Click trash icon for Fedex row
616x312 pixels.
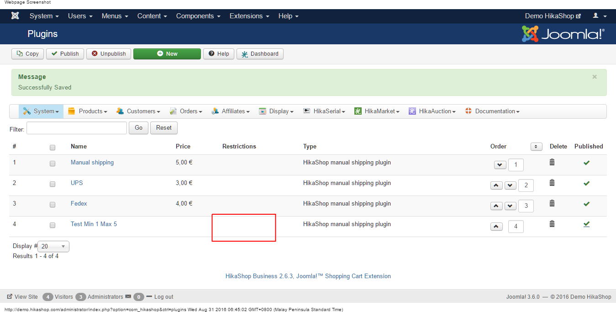[x=552, y=203]
